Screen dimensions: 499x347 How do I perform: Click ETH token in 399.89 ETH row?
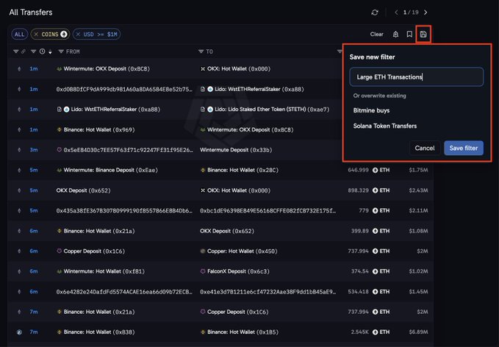tap(381, 231)
